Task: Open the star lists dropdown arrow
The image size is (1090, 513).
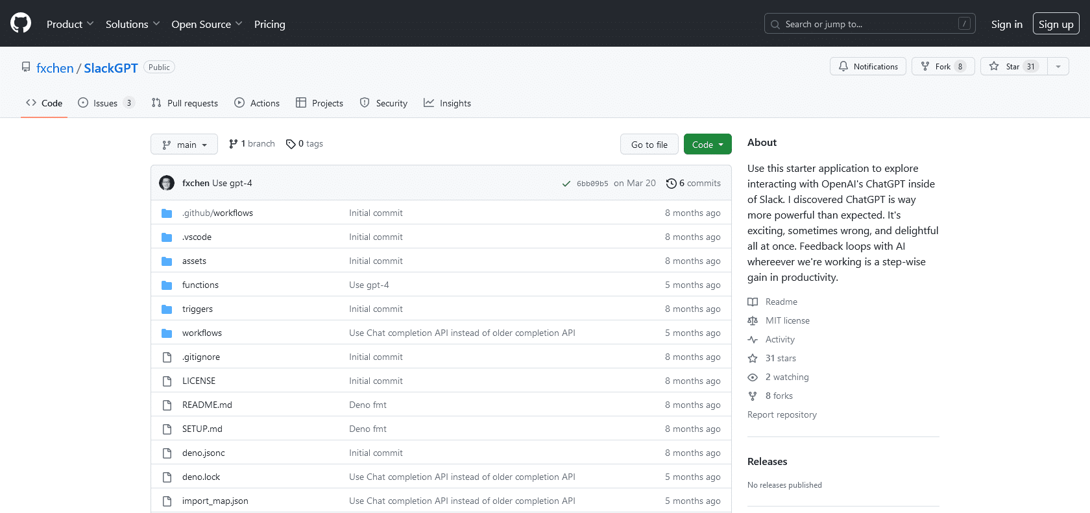Action: point(1058,66)
